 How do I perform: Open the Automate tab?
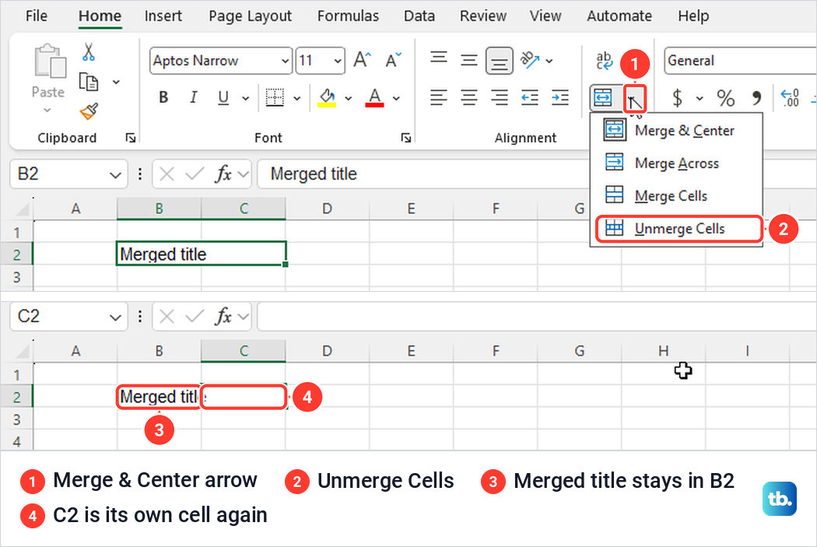click(619, 16)
